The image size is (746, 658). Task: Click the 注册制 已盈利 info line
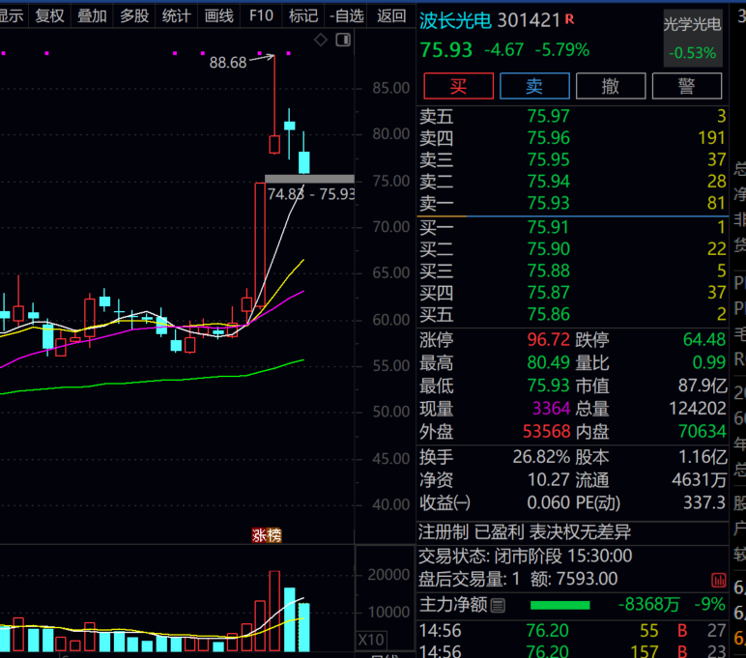pos(525,532)
